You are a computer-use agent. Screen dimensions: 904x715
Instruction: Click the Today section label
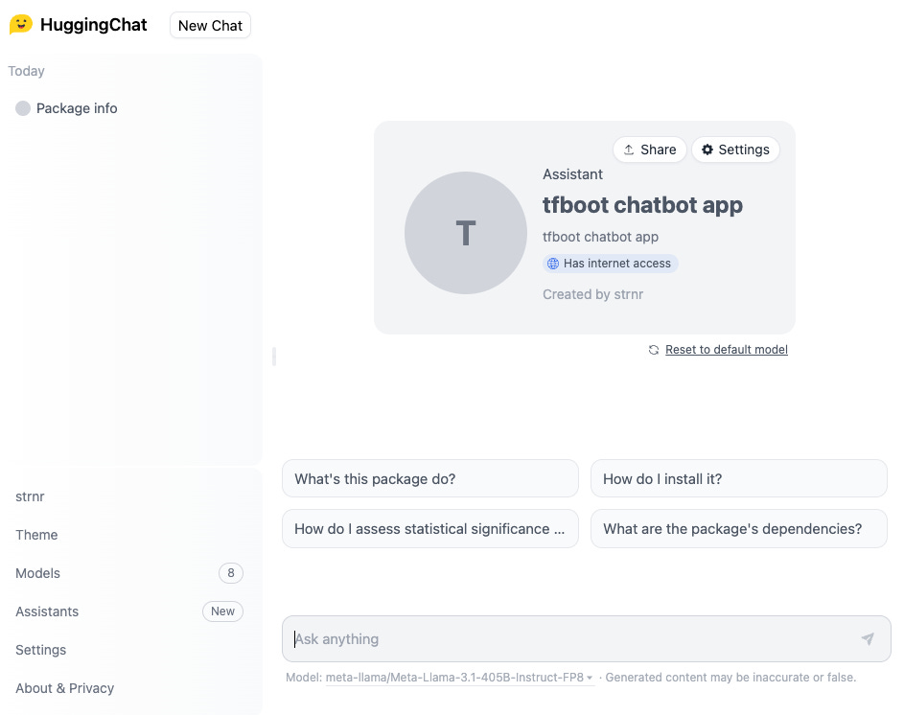(x=26, y=71)
